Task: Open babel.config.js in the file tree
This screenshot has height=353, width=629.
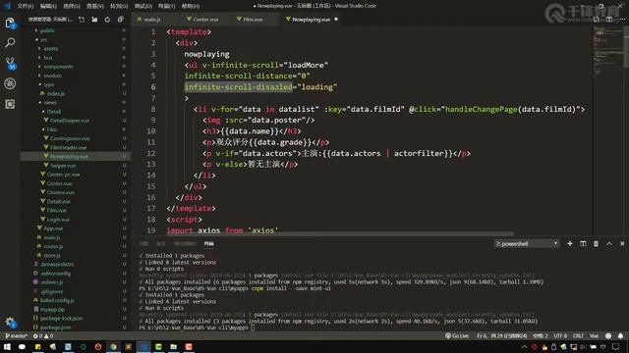Action: (x=57, y=300)
